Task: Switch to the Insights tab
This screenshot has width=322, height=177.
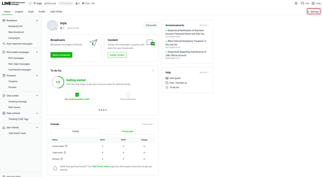Action: [19, 12]
